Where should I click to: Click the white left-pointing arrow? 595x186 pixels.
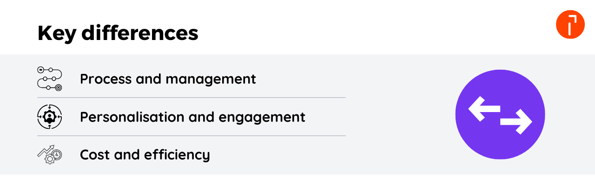(x=483, y=110)
